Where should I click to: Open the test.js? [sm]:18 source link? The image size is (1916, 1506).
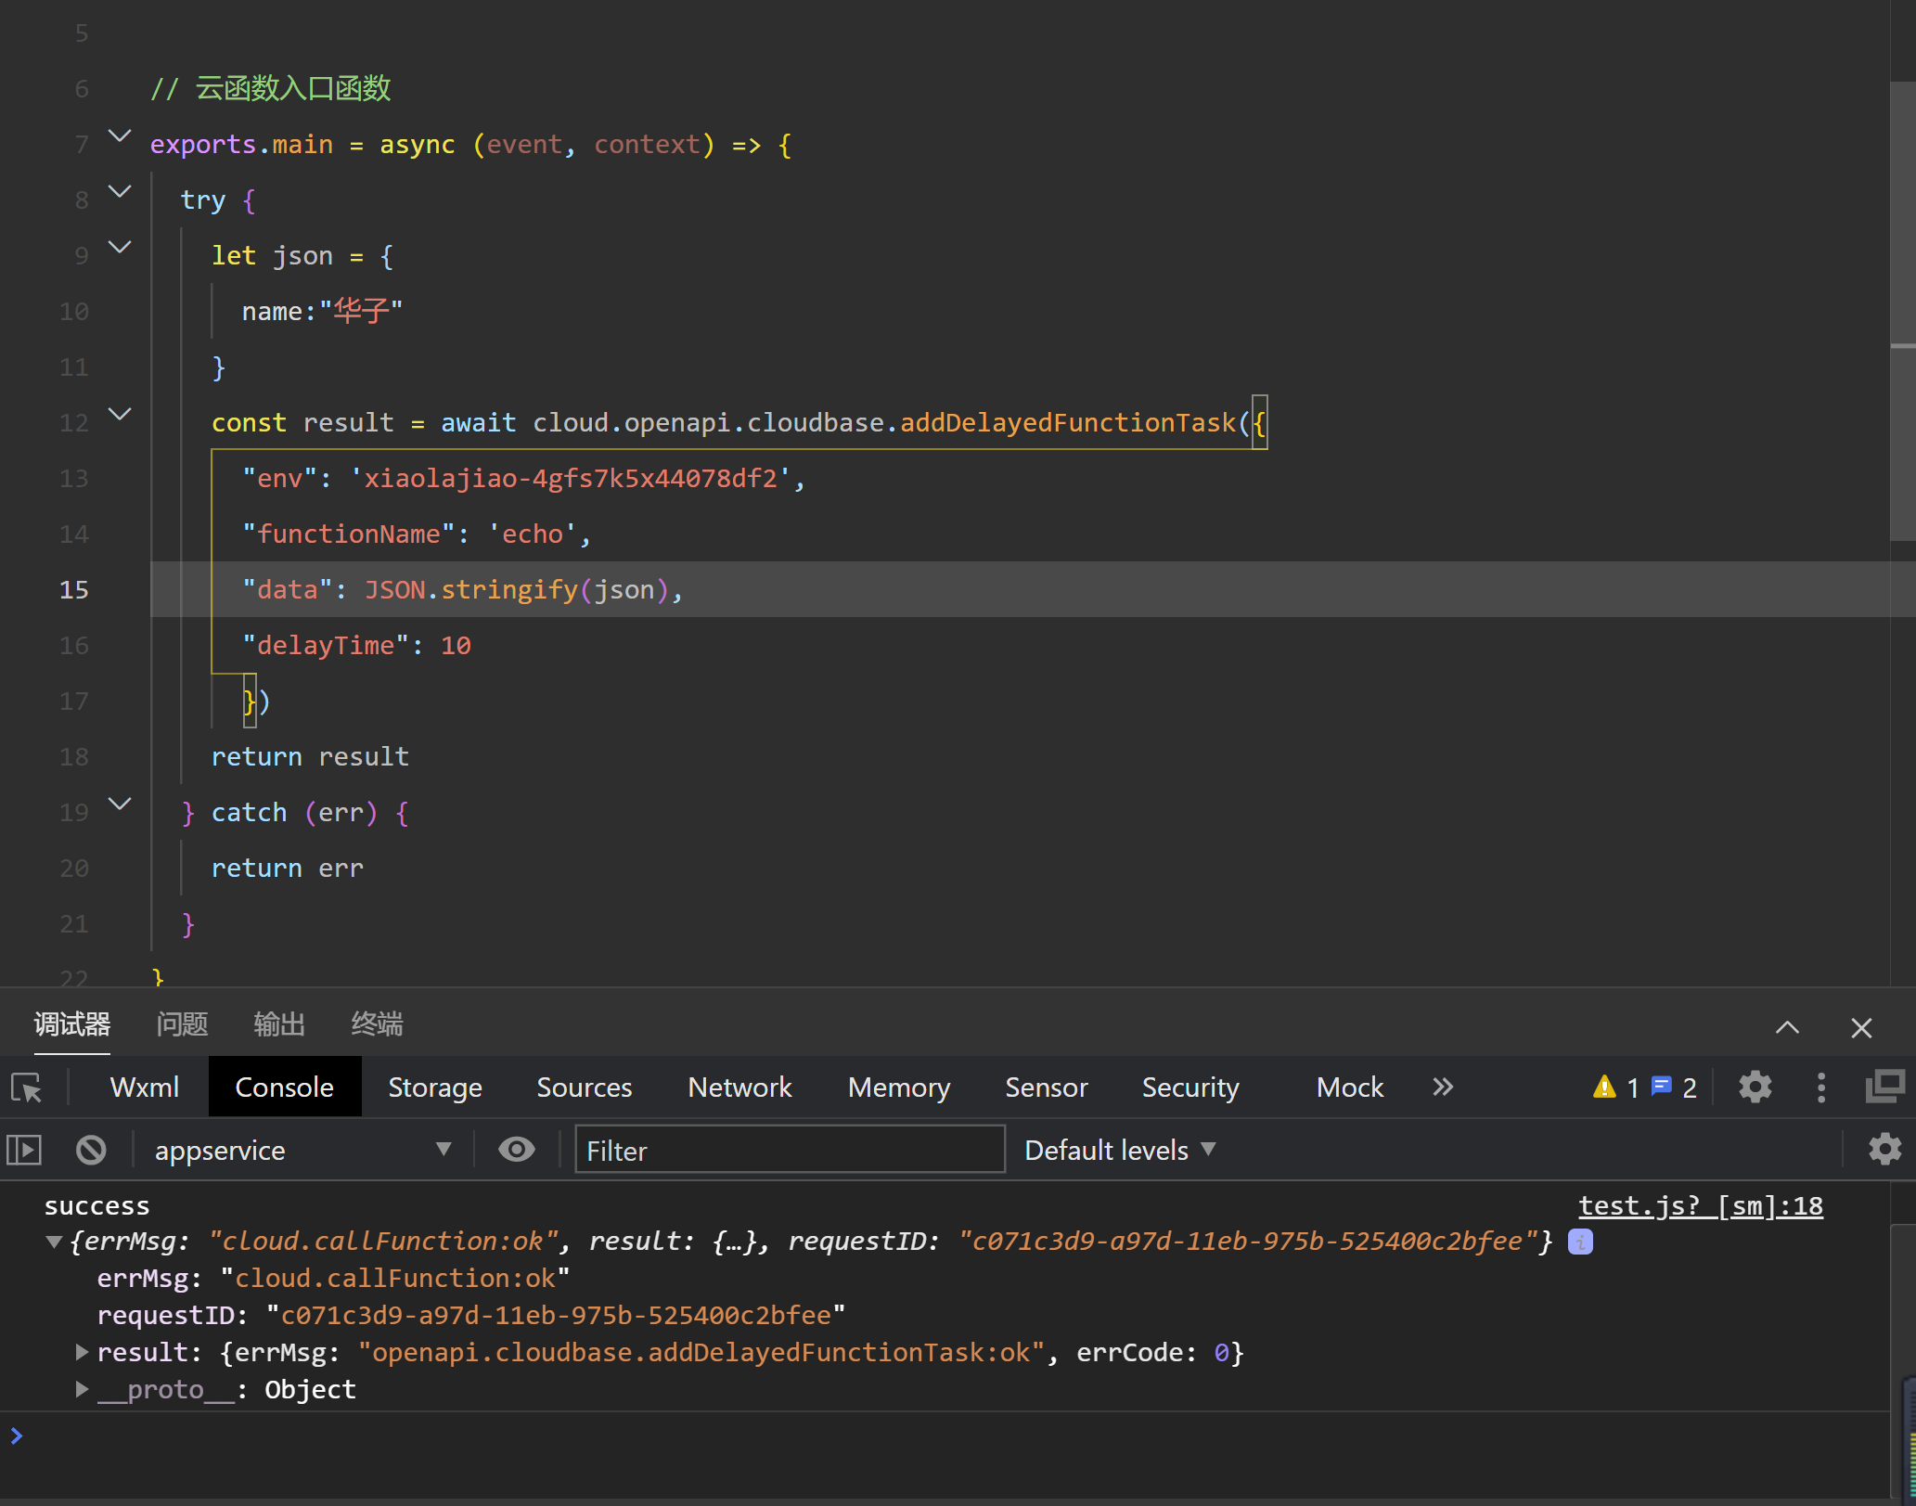tap(1700, 1206)
